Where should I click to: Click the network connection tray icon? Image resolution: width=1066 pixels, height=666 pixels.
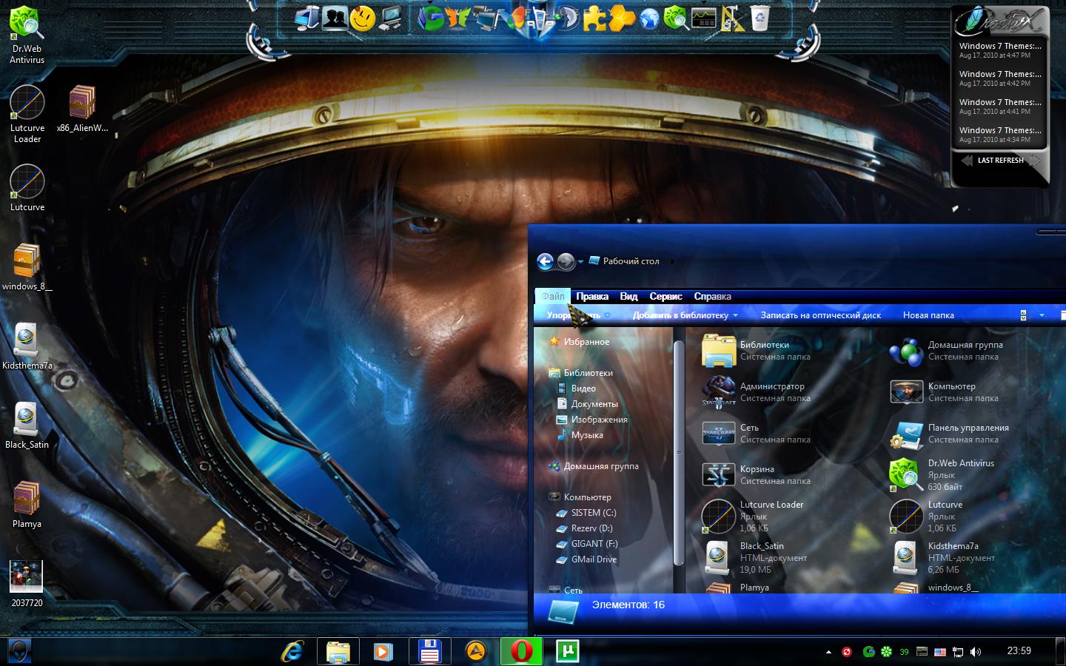(958, 652)
